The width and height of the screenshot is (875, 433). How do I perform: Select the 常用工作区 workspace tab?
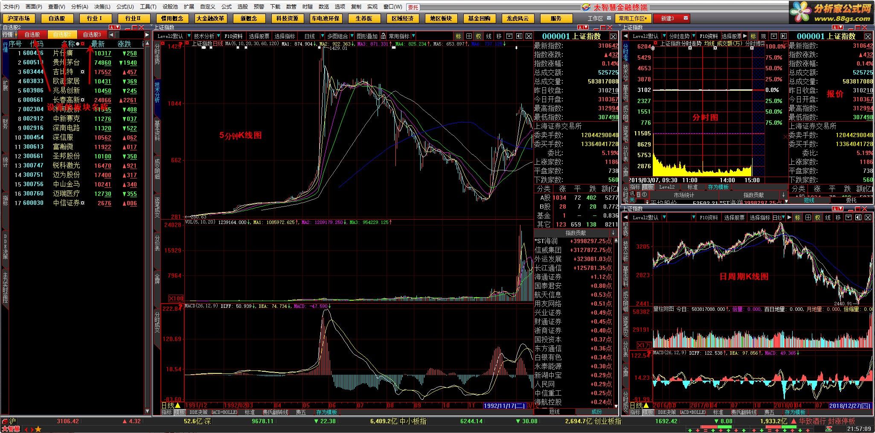pos(633,18)
